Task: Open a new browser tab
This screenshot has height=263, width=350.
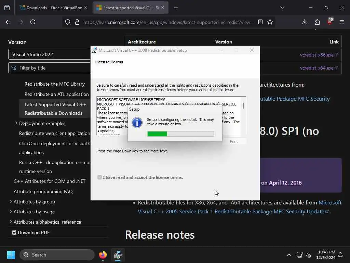Action: point(176,8)
